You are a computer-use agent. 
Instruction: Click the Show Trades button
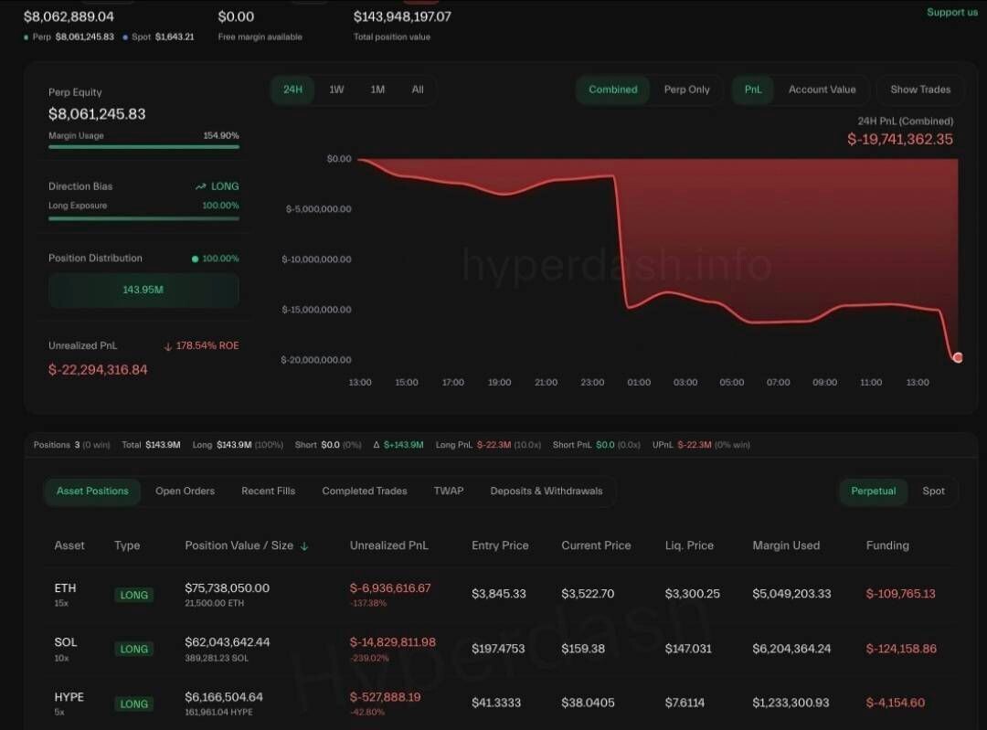tap(920, 90)
